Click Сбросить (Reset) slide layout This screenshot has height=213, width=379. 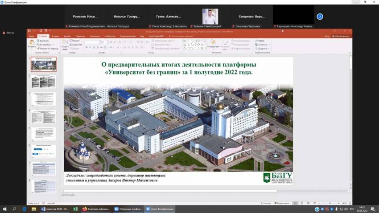pyautogui.click(x=76, y=45)
